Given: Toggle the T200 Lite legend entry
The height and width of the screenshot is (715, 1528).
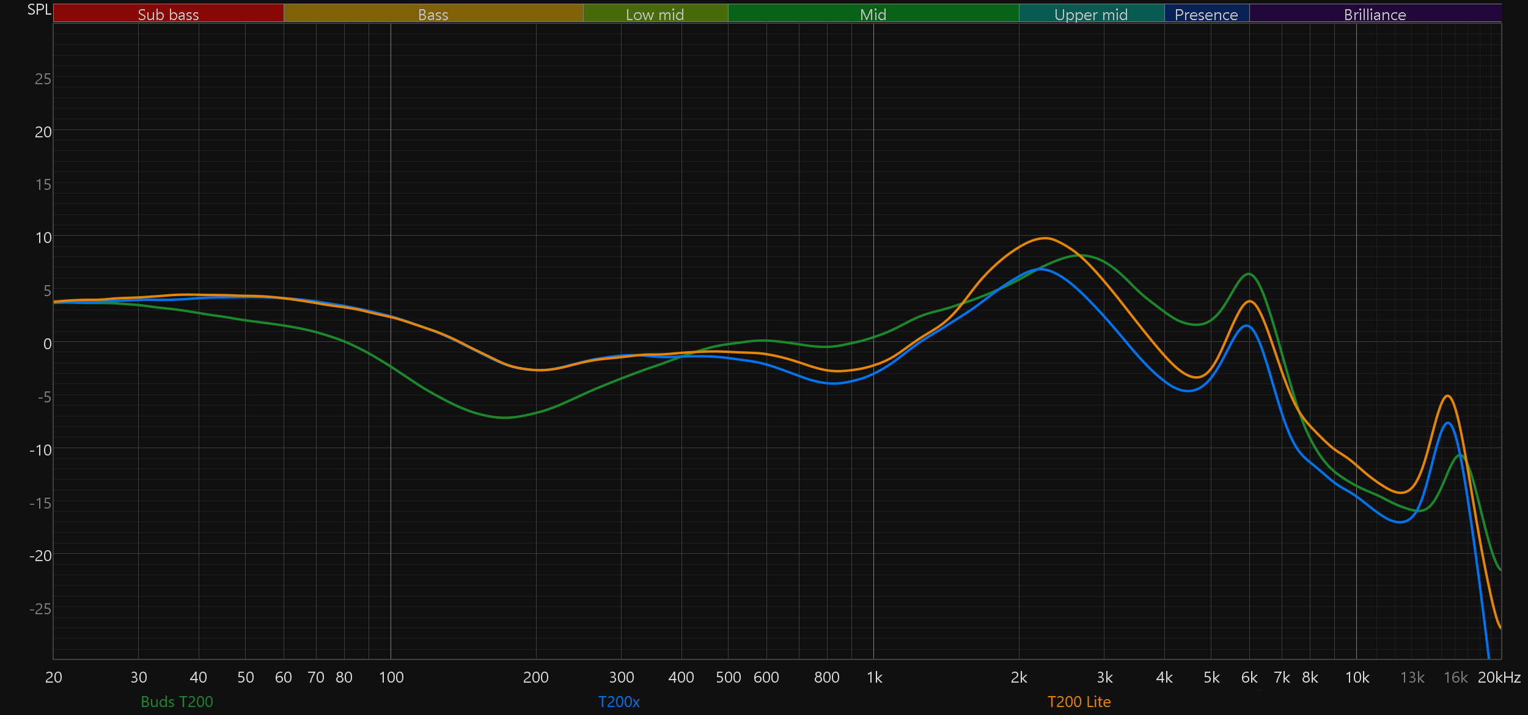Looking at the screenshot, I should click(1079, 702).
